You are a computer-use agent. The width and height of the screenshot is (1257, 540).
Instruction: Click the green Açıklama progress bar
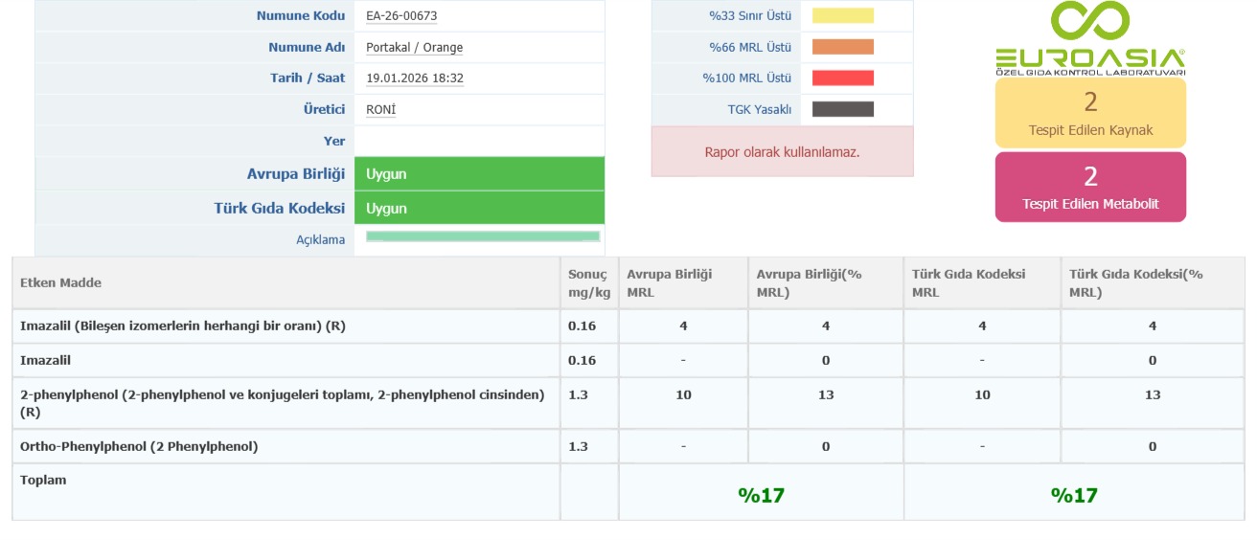(x=483, y=236)
